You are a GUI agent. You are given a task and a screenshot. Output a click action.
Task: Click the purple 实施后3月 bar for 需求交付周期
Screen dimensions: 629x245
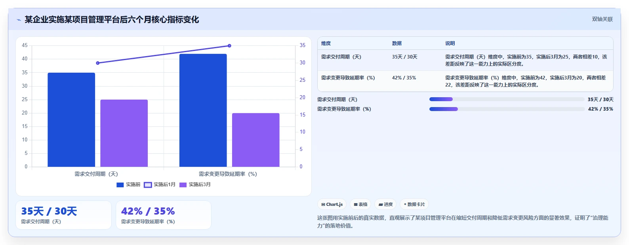click(124, 133)
